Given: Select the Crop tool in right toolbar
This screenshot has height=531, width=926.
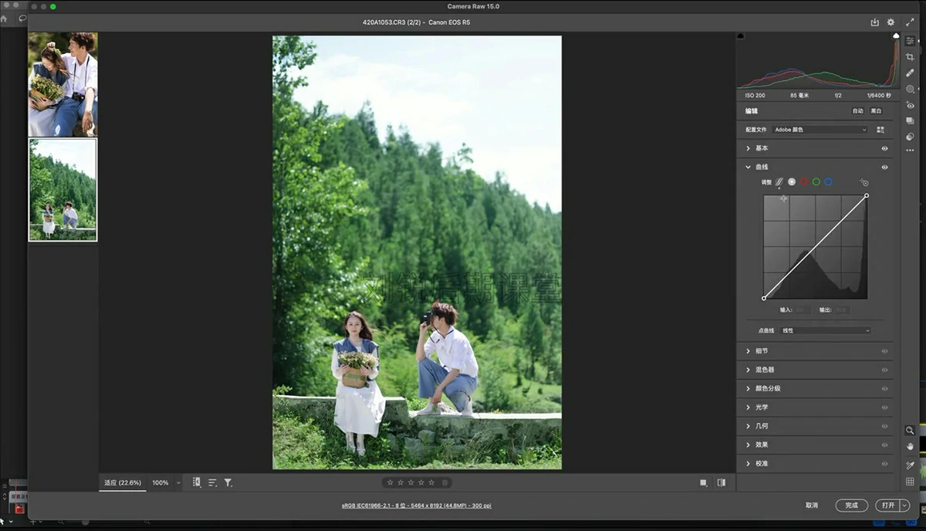Looking at the screenshot, I should coord(911,57).
